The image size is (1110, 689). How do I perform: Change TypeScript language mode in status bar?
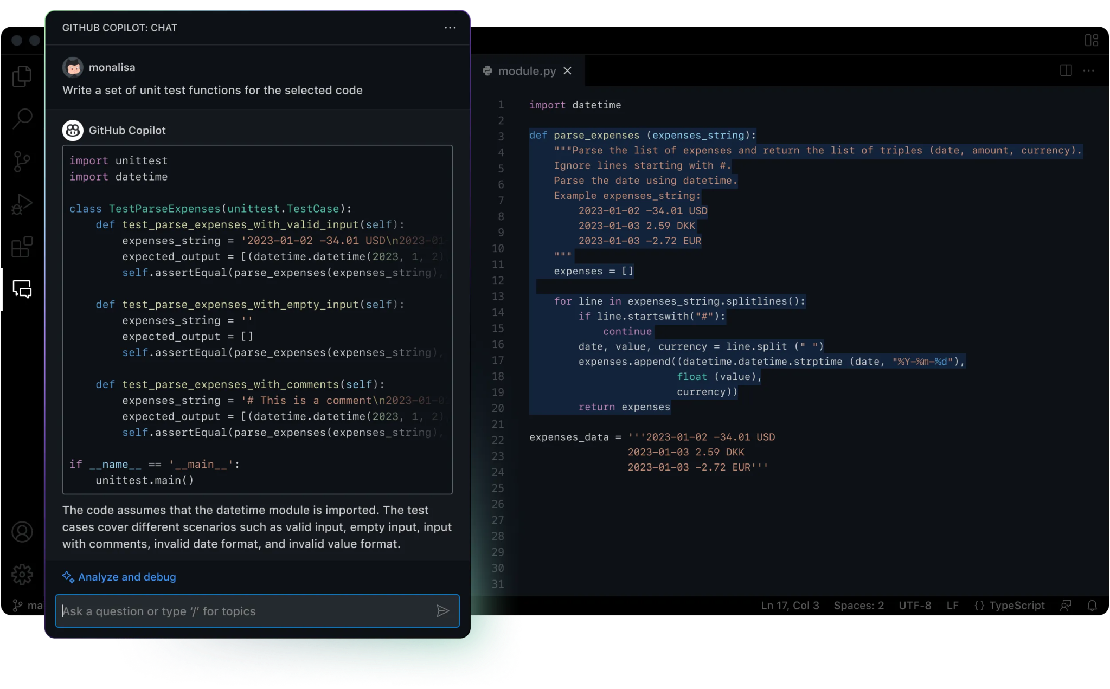click(x=1010, y=606)
